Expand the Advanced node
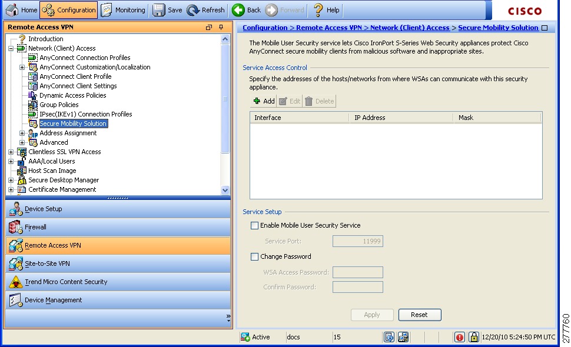The height and width of the screenshot is (347, 571). (x=22, y=142)
